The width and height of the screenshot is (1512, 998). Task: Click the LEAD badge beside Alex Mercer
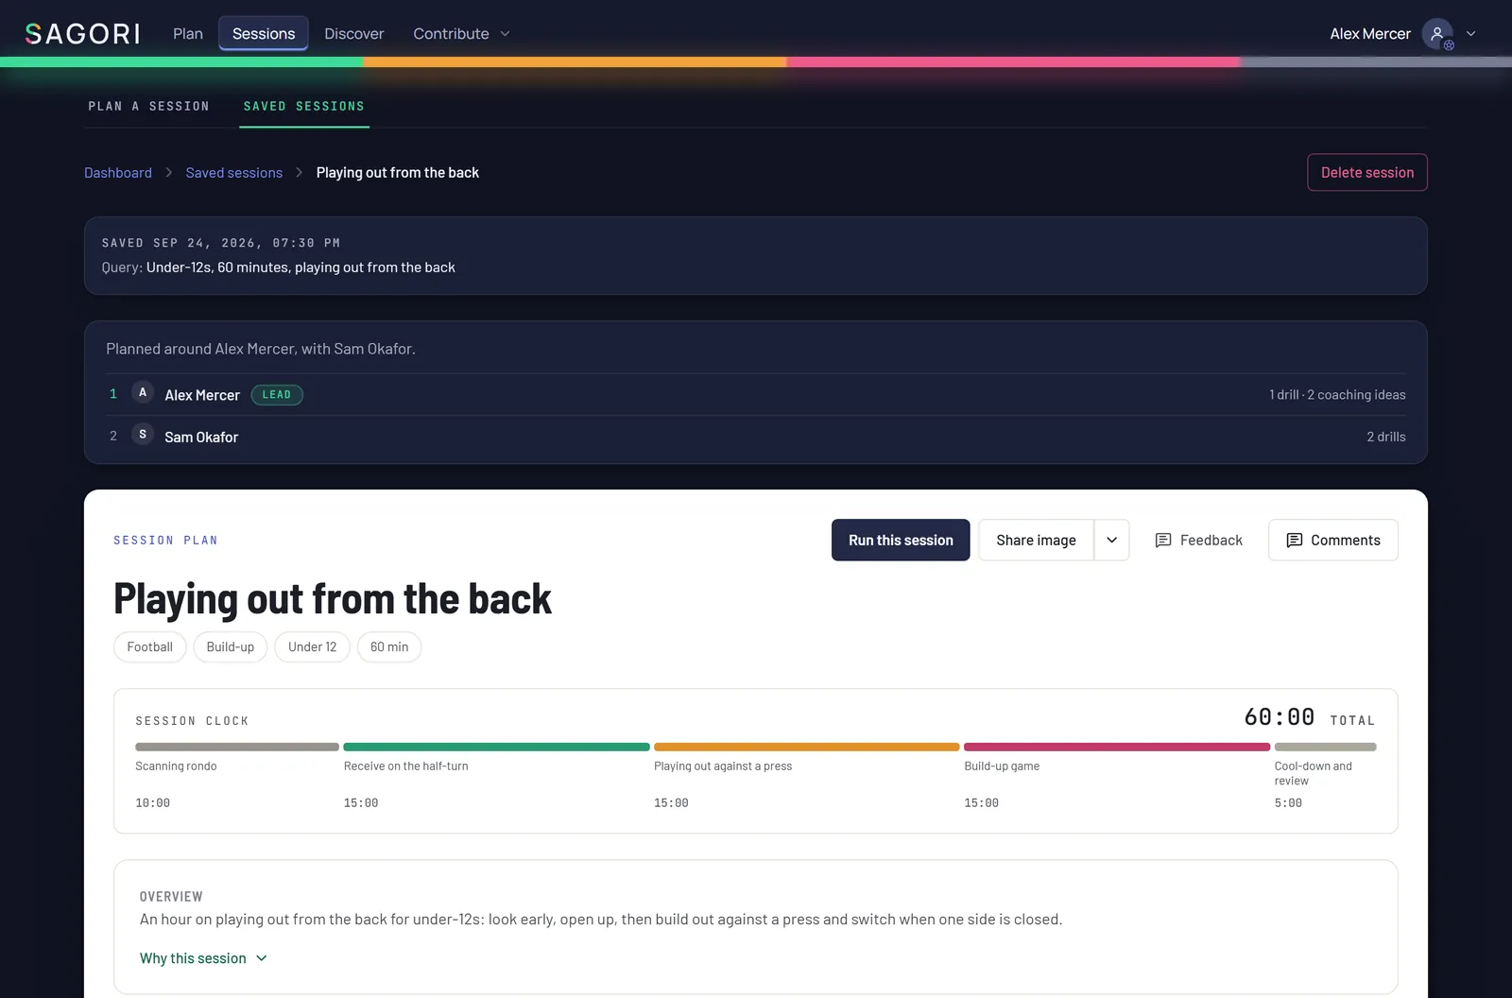277,395
